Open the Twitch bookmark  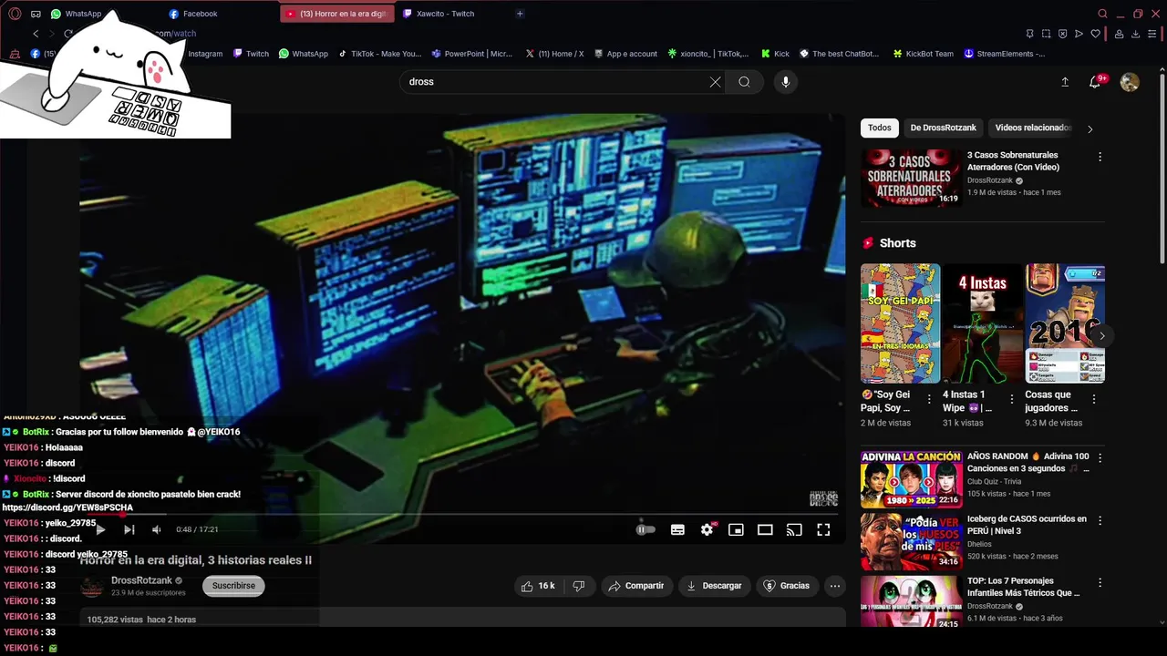[x=251, y=54]
